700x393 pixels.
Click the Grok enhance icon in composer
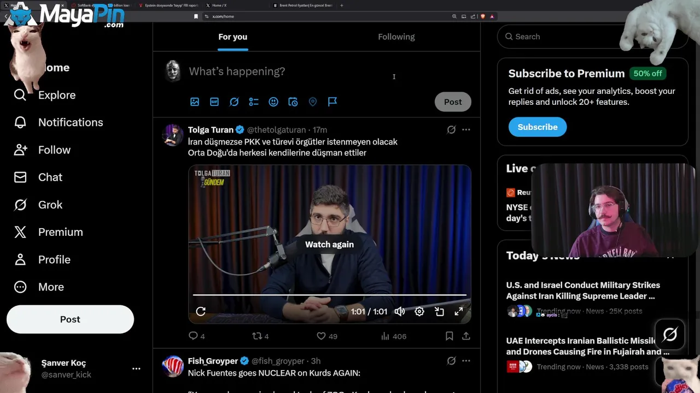[x=234, y=102]
